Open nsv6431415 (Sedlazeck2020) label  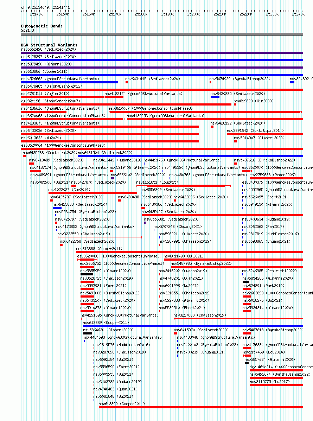[x=153, y=79]
